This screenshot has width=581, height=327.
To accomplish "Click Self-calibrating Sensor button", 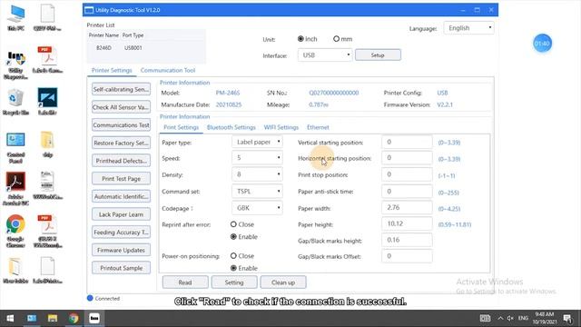I will (x=121, y=89).
